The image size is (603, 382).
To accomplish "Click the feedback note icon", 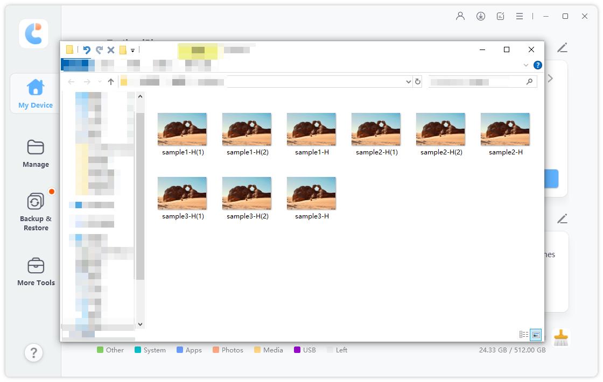I will pos(501,16).
